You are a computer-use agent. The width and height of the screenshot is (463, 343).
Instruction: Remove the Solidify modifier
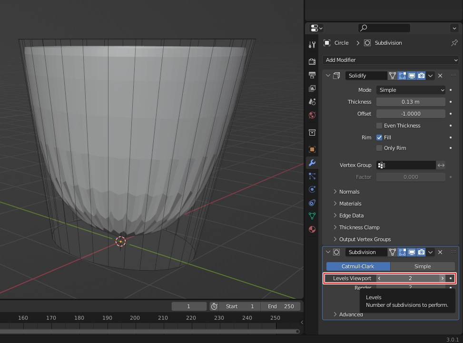pos(440,76)
